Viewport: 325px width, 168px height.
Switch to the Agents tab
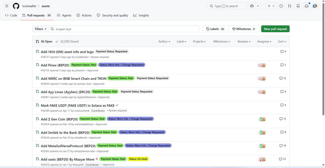coord(64,15)
